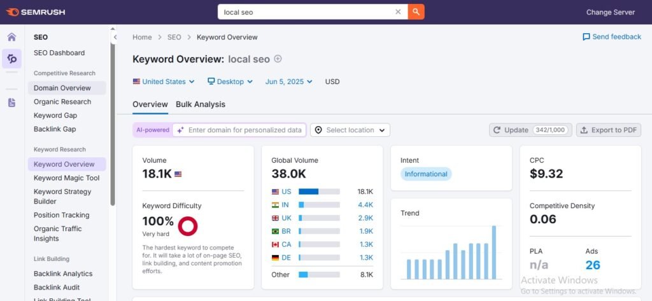Open the Select location dropdown
Viewport: 652px width, 301px height.
pyautogui.click(x=350, y=130)
